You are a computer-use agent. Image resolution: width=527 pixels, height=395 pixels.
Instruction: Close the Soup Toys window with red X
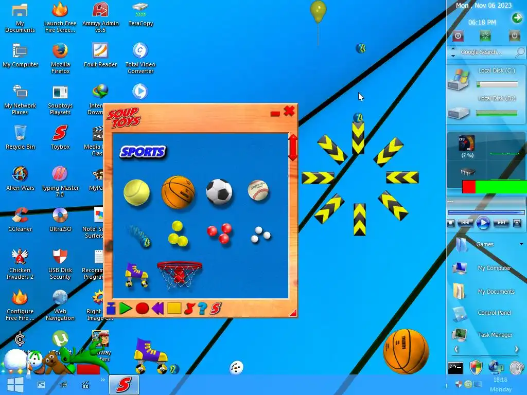(289, 111)
